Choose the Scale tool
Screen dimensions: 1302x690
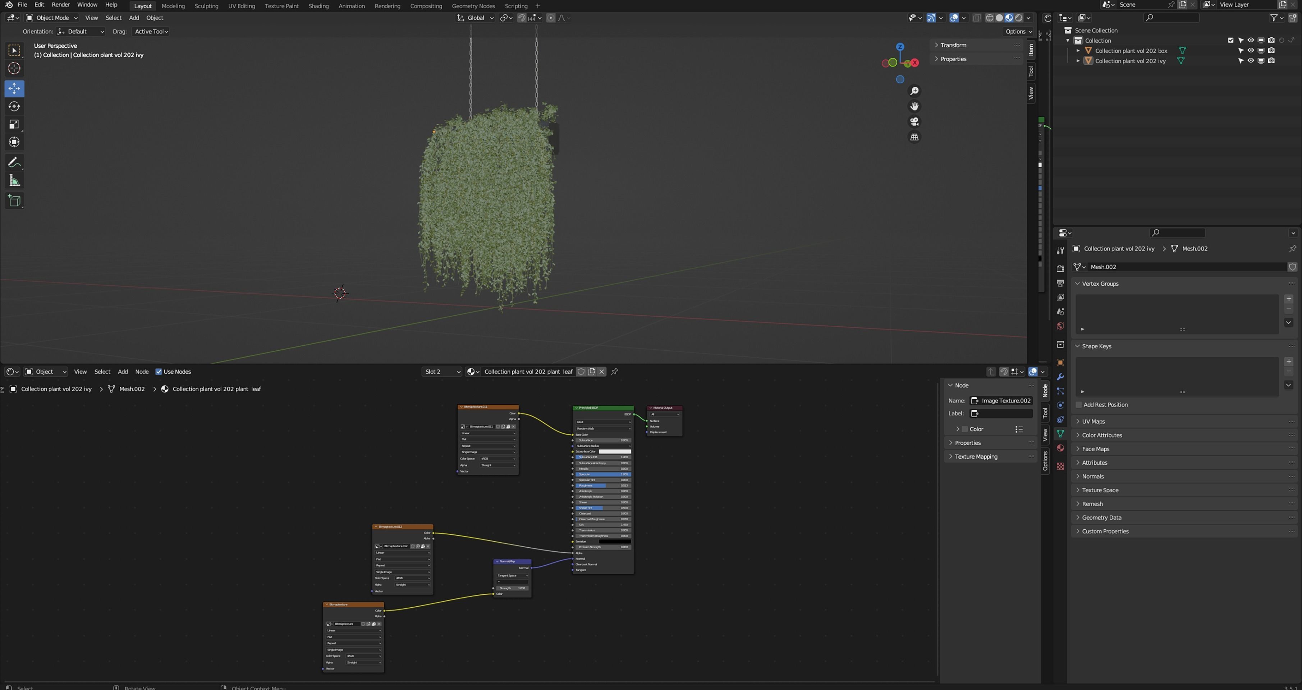coord(14,124)
